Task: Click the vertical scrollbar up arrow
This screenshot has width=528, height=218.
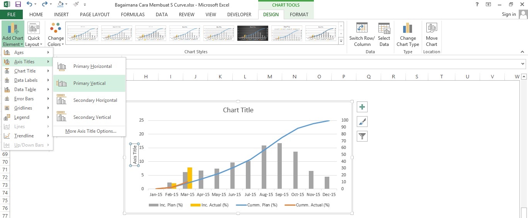Action: [x=524, y=77]
